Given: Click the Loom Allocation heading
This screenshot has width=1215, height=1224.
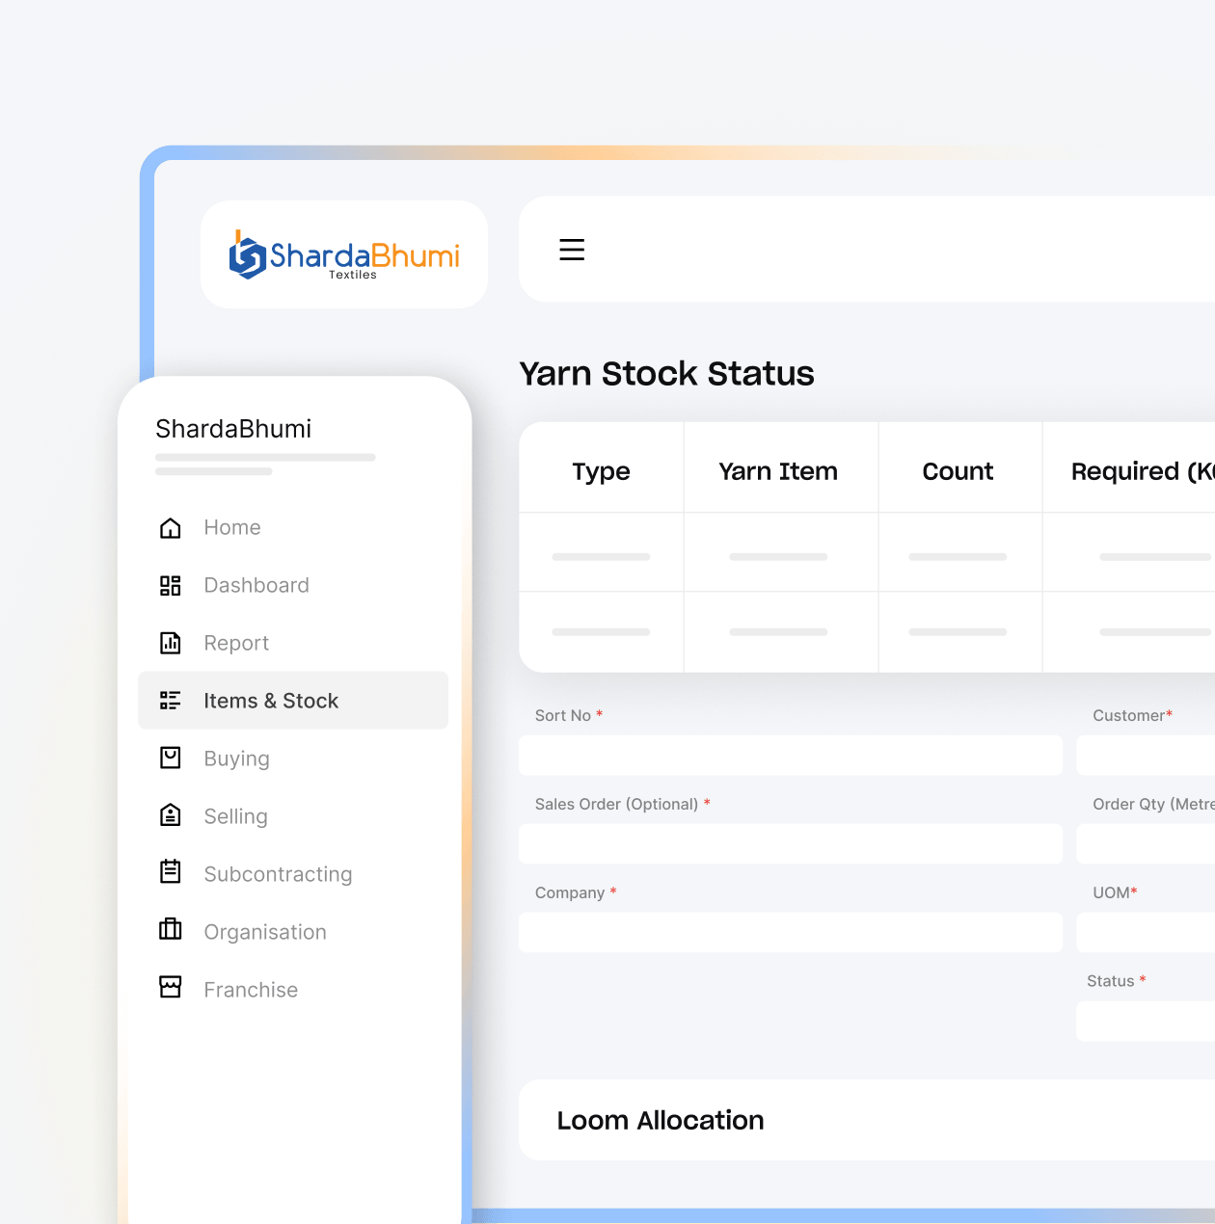Looking at the screenshot, I should point(661,1120).
